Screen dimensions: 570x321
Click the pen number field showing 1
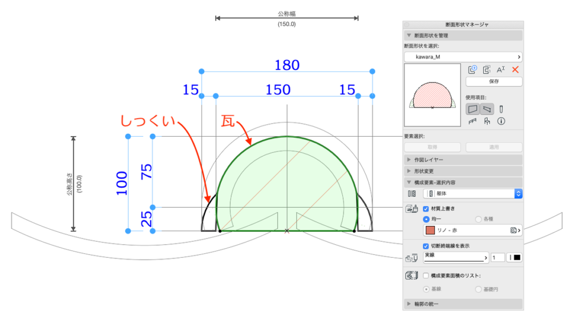coord(498,257)
